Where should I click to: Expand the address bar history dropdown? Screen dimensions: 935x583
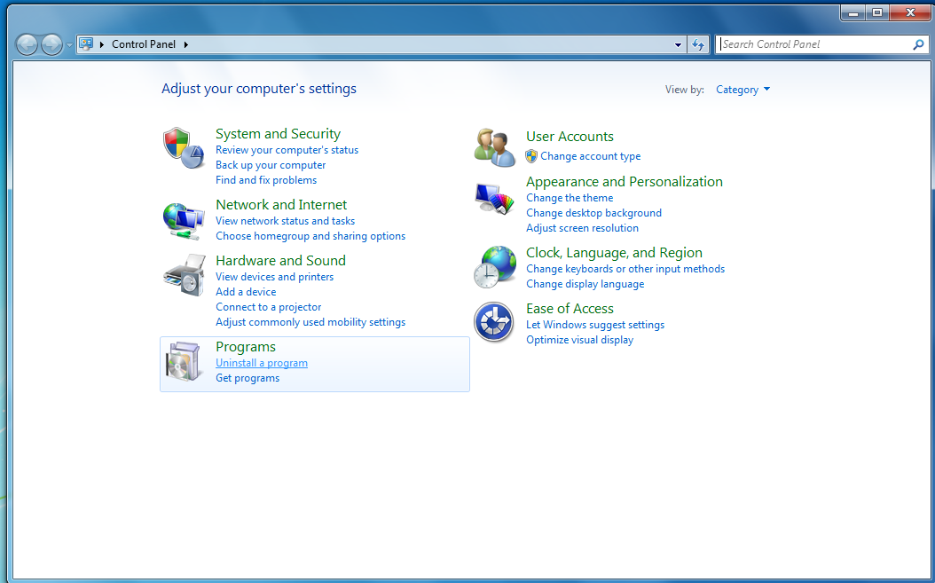(x=678, y=44)
